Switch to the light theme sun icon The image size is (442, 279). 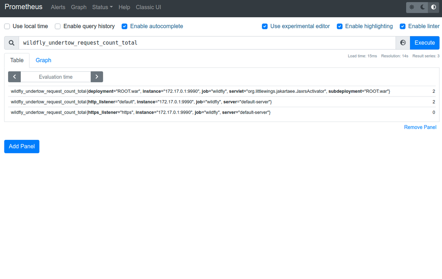(x=411, y=7)
